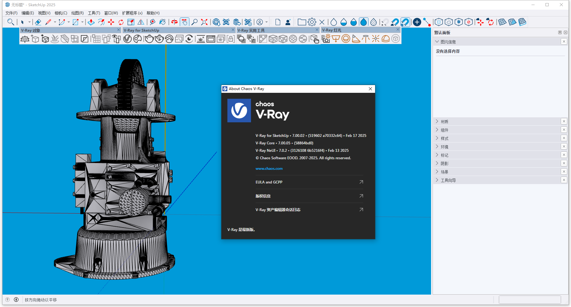Close the 场景 panel with its X
Screen dimensions: 571x307
[564, 171]
